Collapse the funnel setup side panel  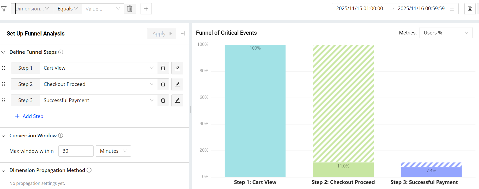tap(183, 33)
